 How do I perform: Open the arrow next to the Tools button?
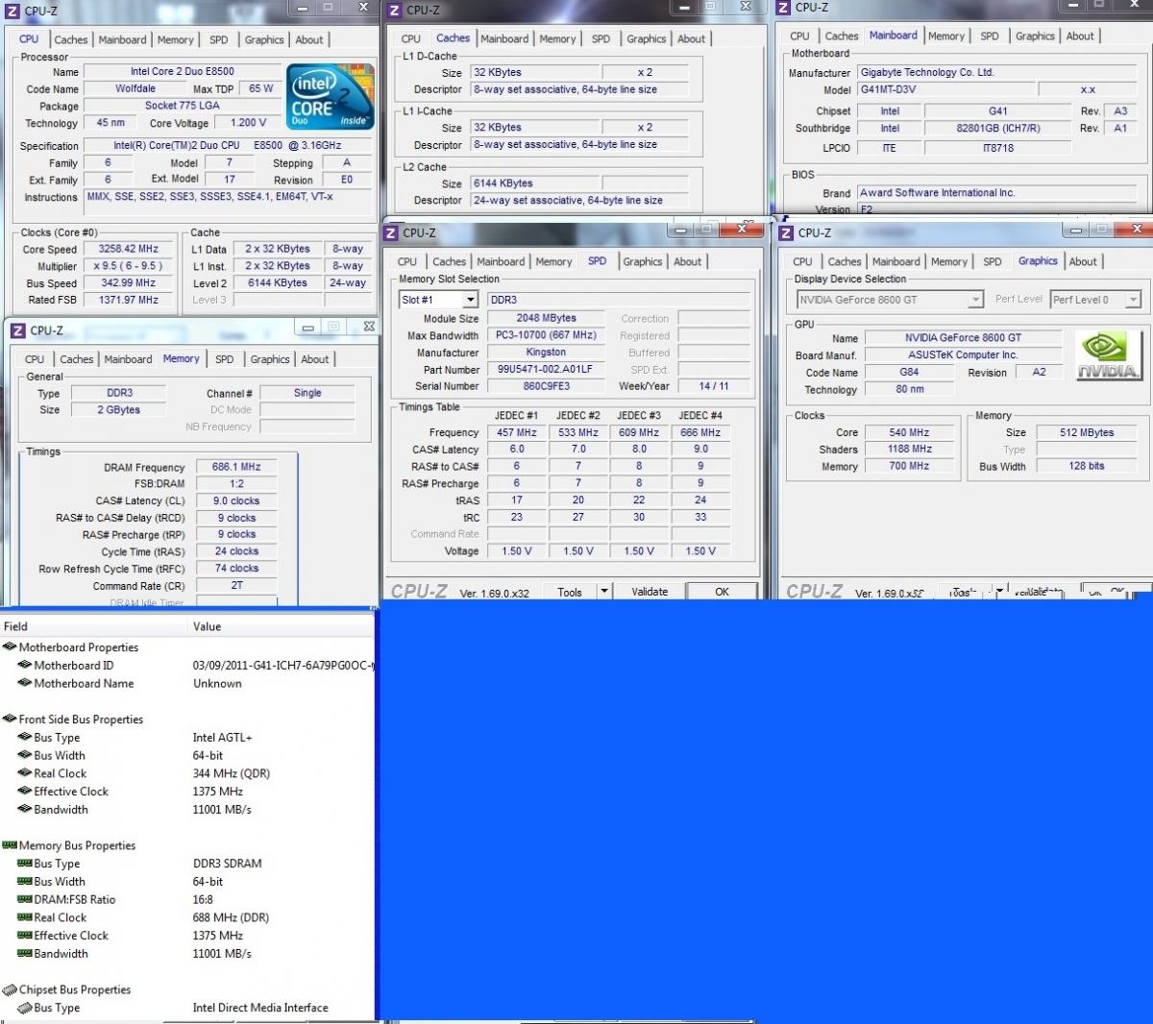pyautogui.click(x=604, y=592)
